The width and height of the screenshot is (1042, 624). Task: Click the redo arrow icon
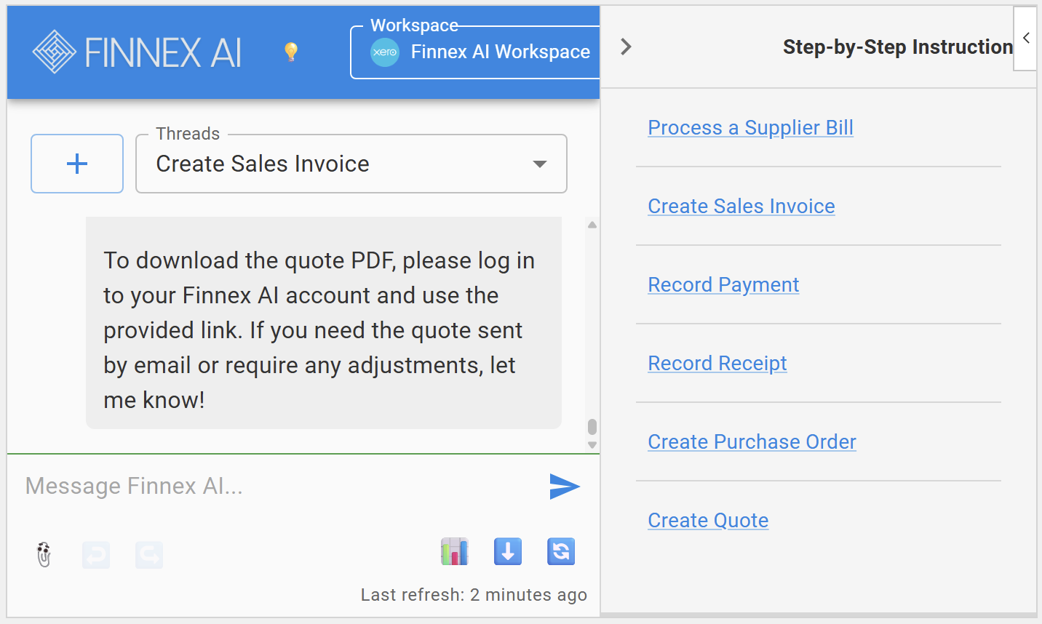pyautogui.click(x=149, y=555)
